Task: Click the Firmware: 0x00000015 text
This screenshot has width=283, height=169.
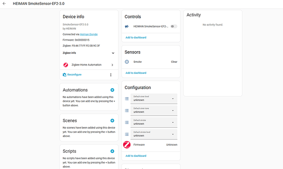Action: point(76,40)
